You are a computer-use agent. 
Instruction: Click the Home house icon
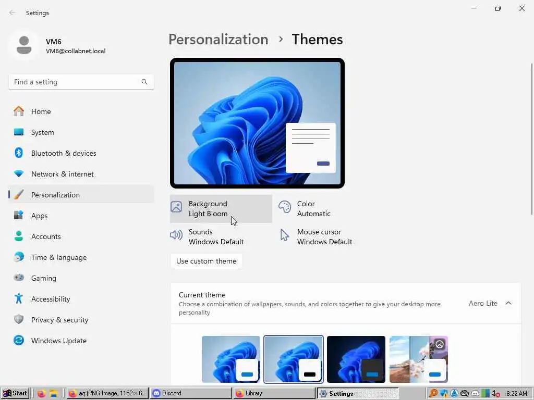(19, 111)
